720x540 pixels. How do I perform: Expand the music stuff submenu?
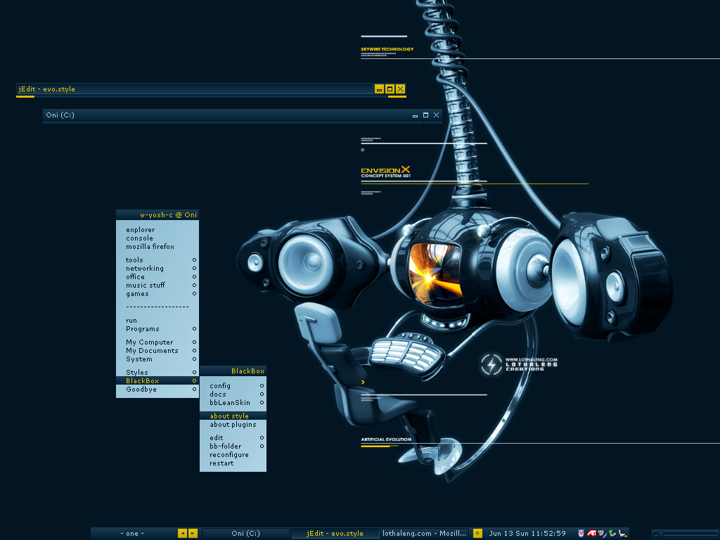pyautogui.click(x=157, y=285)
